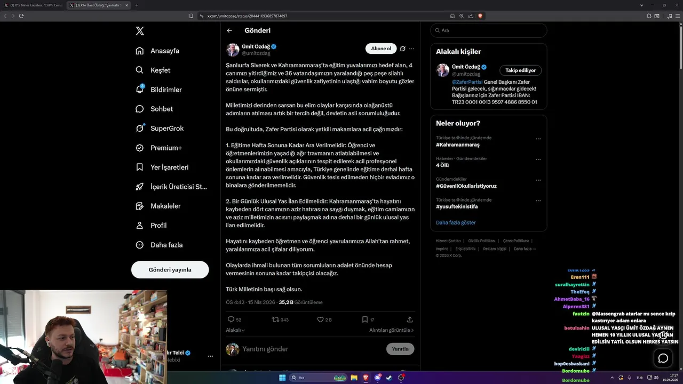
Task: Open SuperGrok from sidebar
Action: (x=160, y=128)
